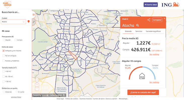Open the Ciudad Madrid dropdown
Viewport: 184px width, 100px height.
click(x=13, y=22)
